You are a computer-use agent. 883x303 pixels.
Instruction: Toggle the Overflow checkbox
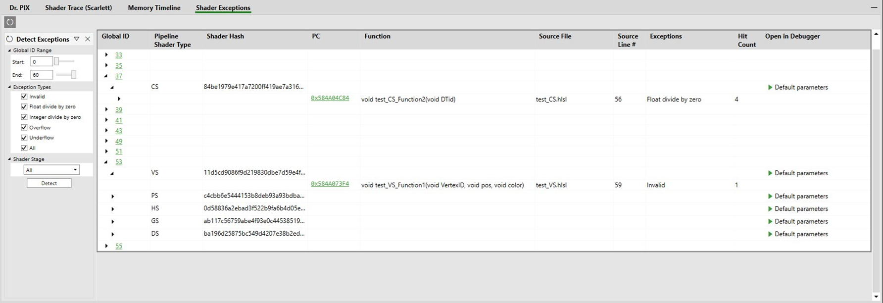pos(24,127)
